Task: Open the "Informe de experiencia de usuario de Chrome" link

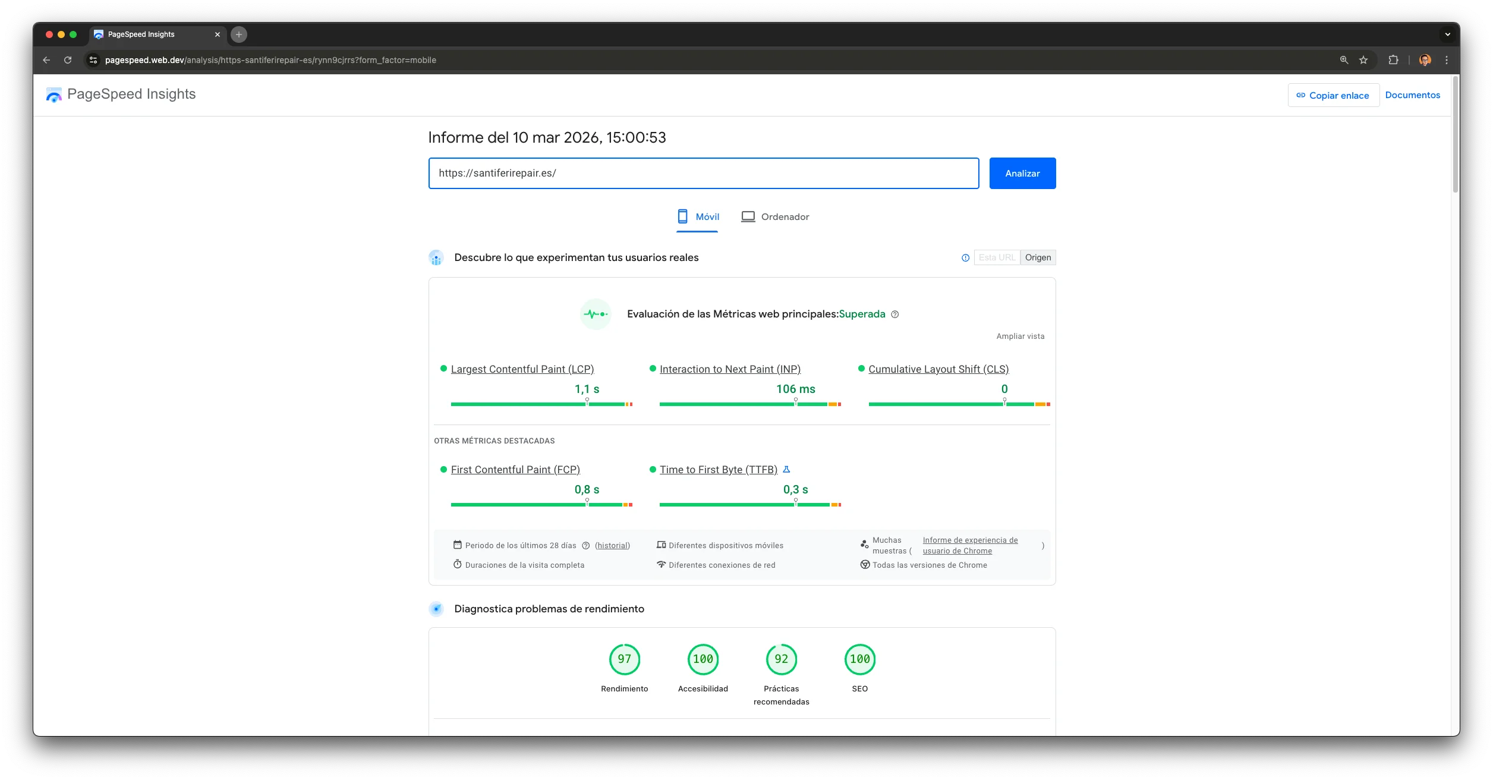Action: pos(969,545)
